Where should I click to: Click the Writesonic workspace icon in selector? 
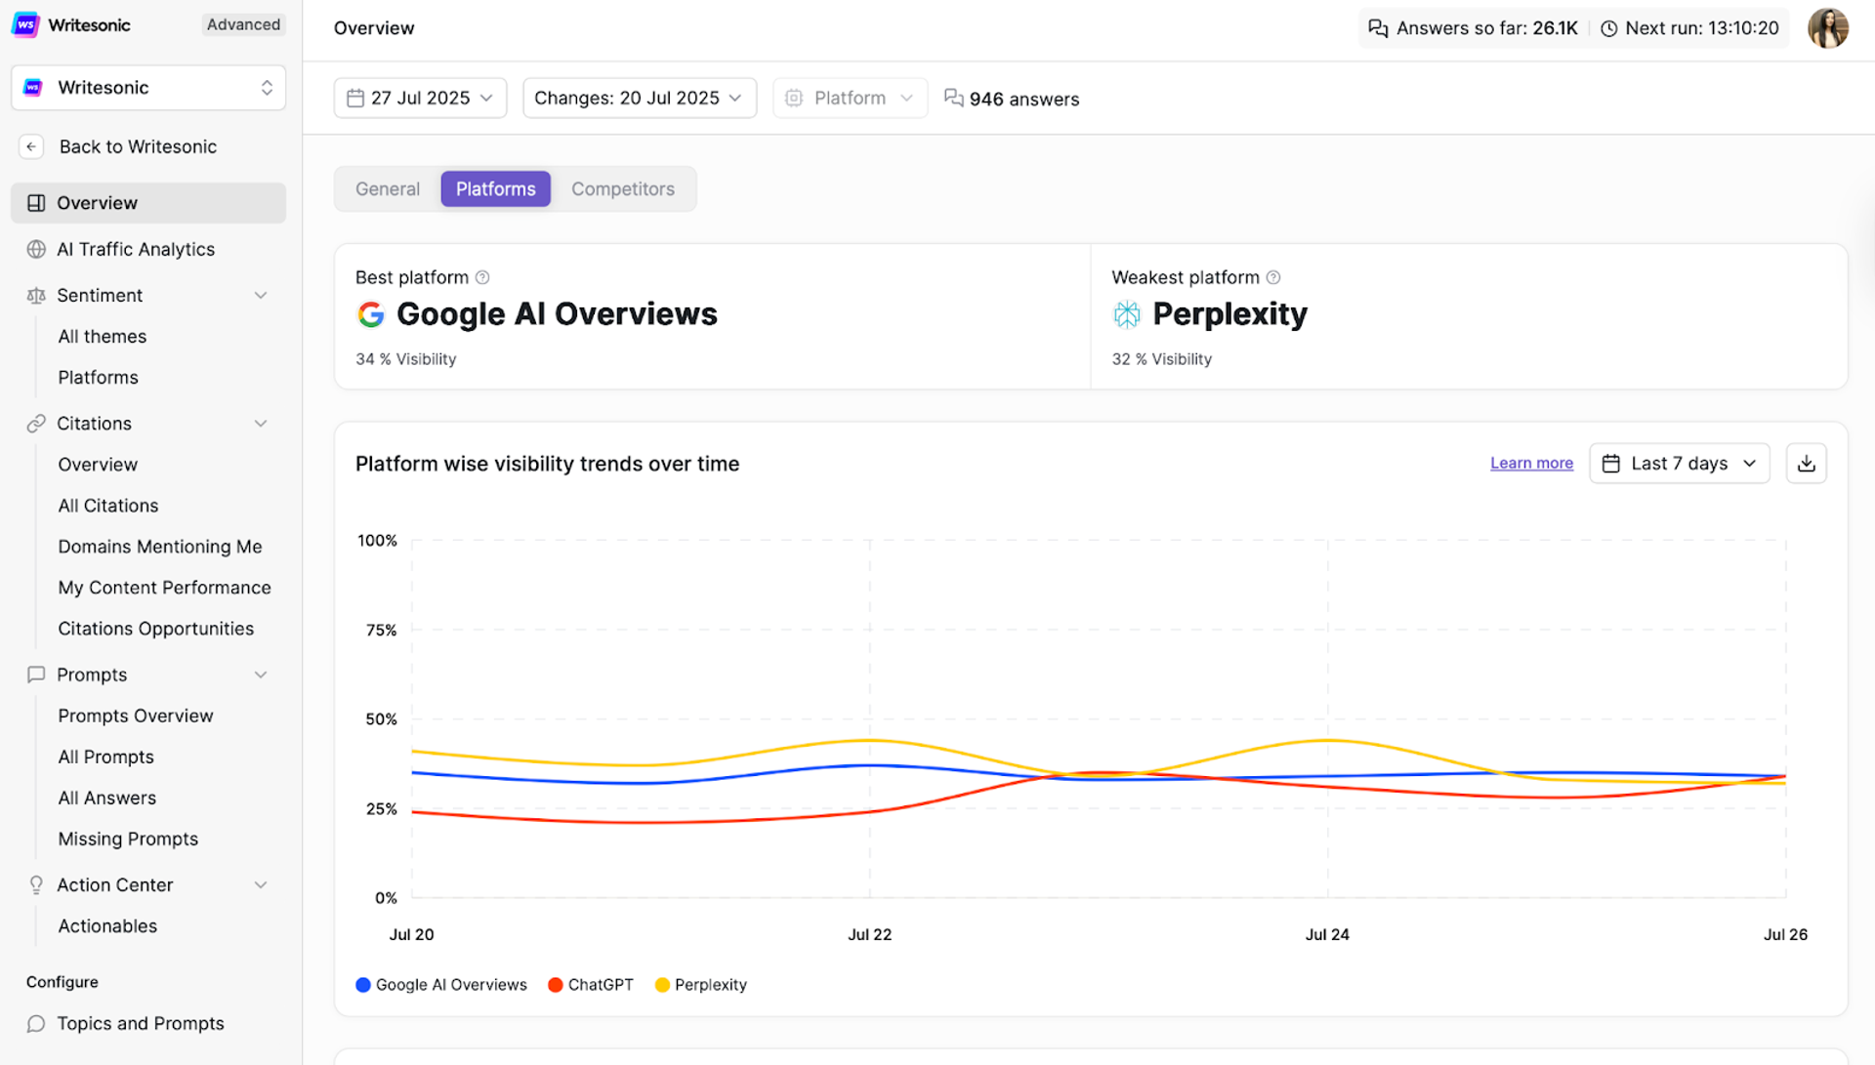[x=33, y=88]
